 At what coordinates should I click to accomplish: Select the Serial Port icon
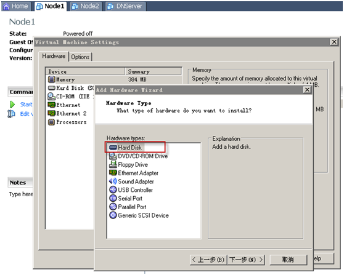click(113, 198)
